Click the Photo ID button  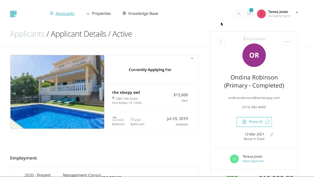coord(254,122)
